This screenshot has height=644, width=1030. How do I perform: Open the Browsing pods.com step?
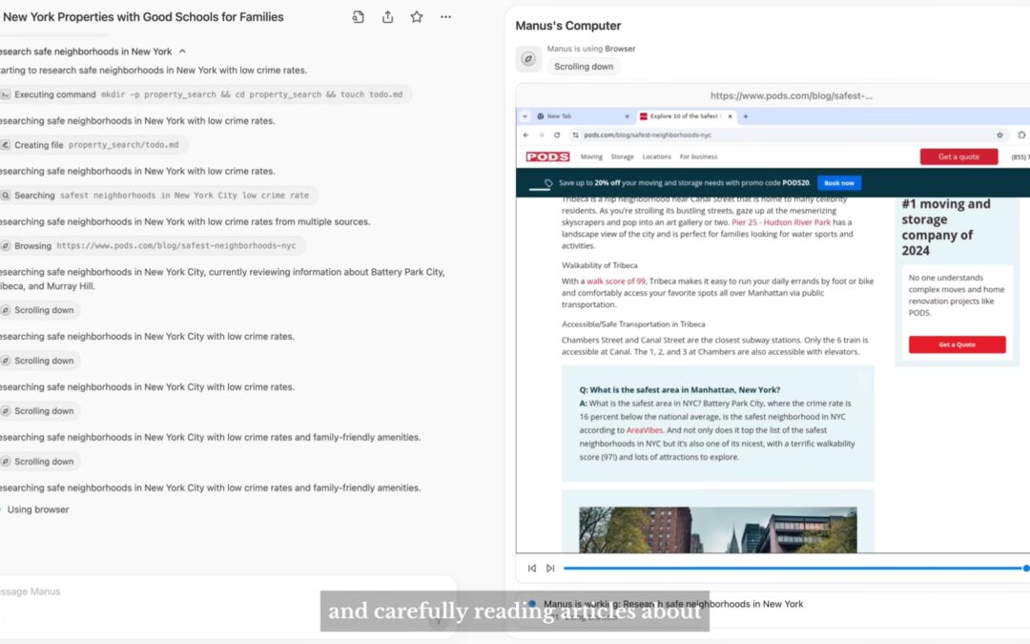tap(152, 246)
